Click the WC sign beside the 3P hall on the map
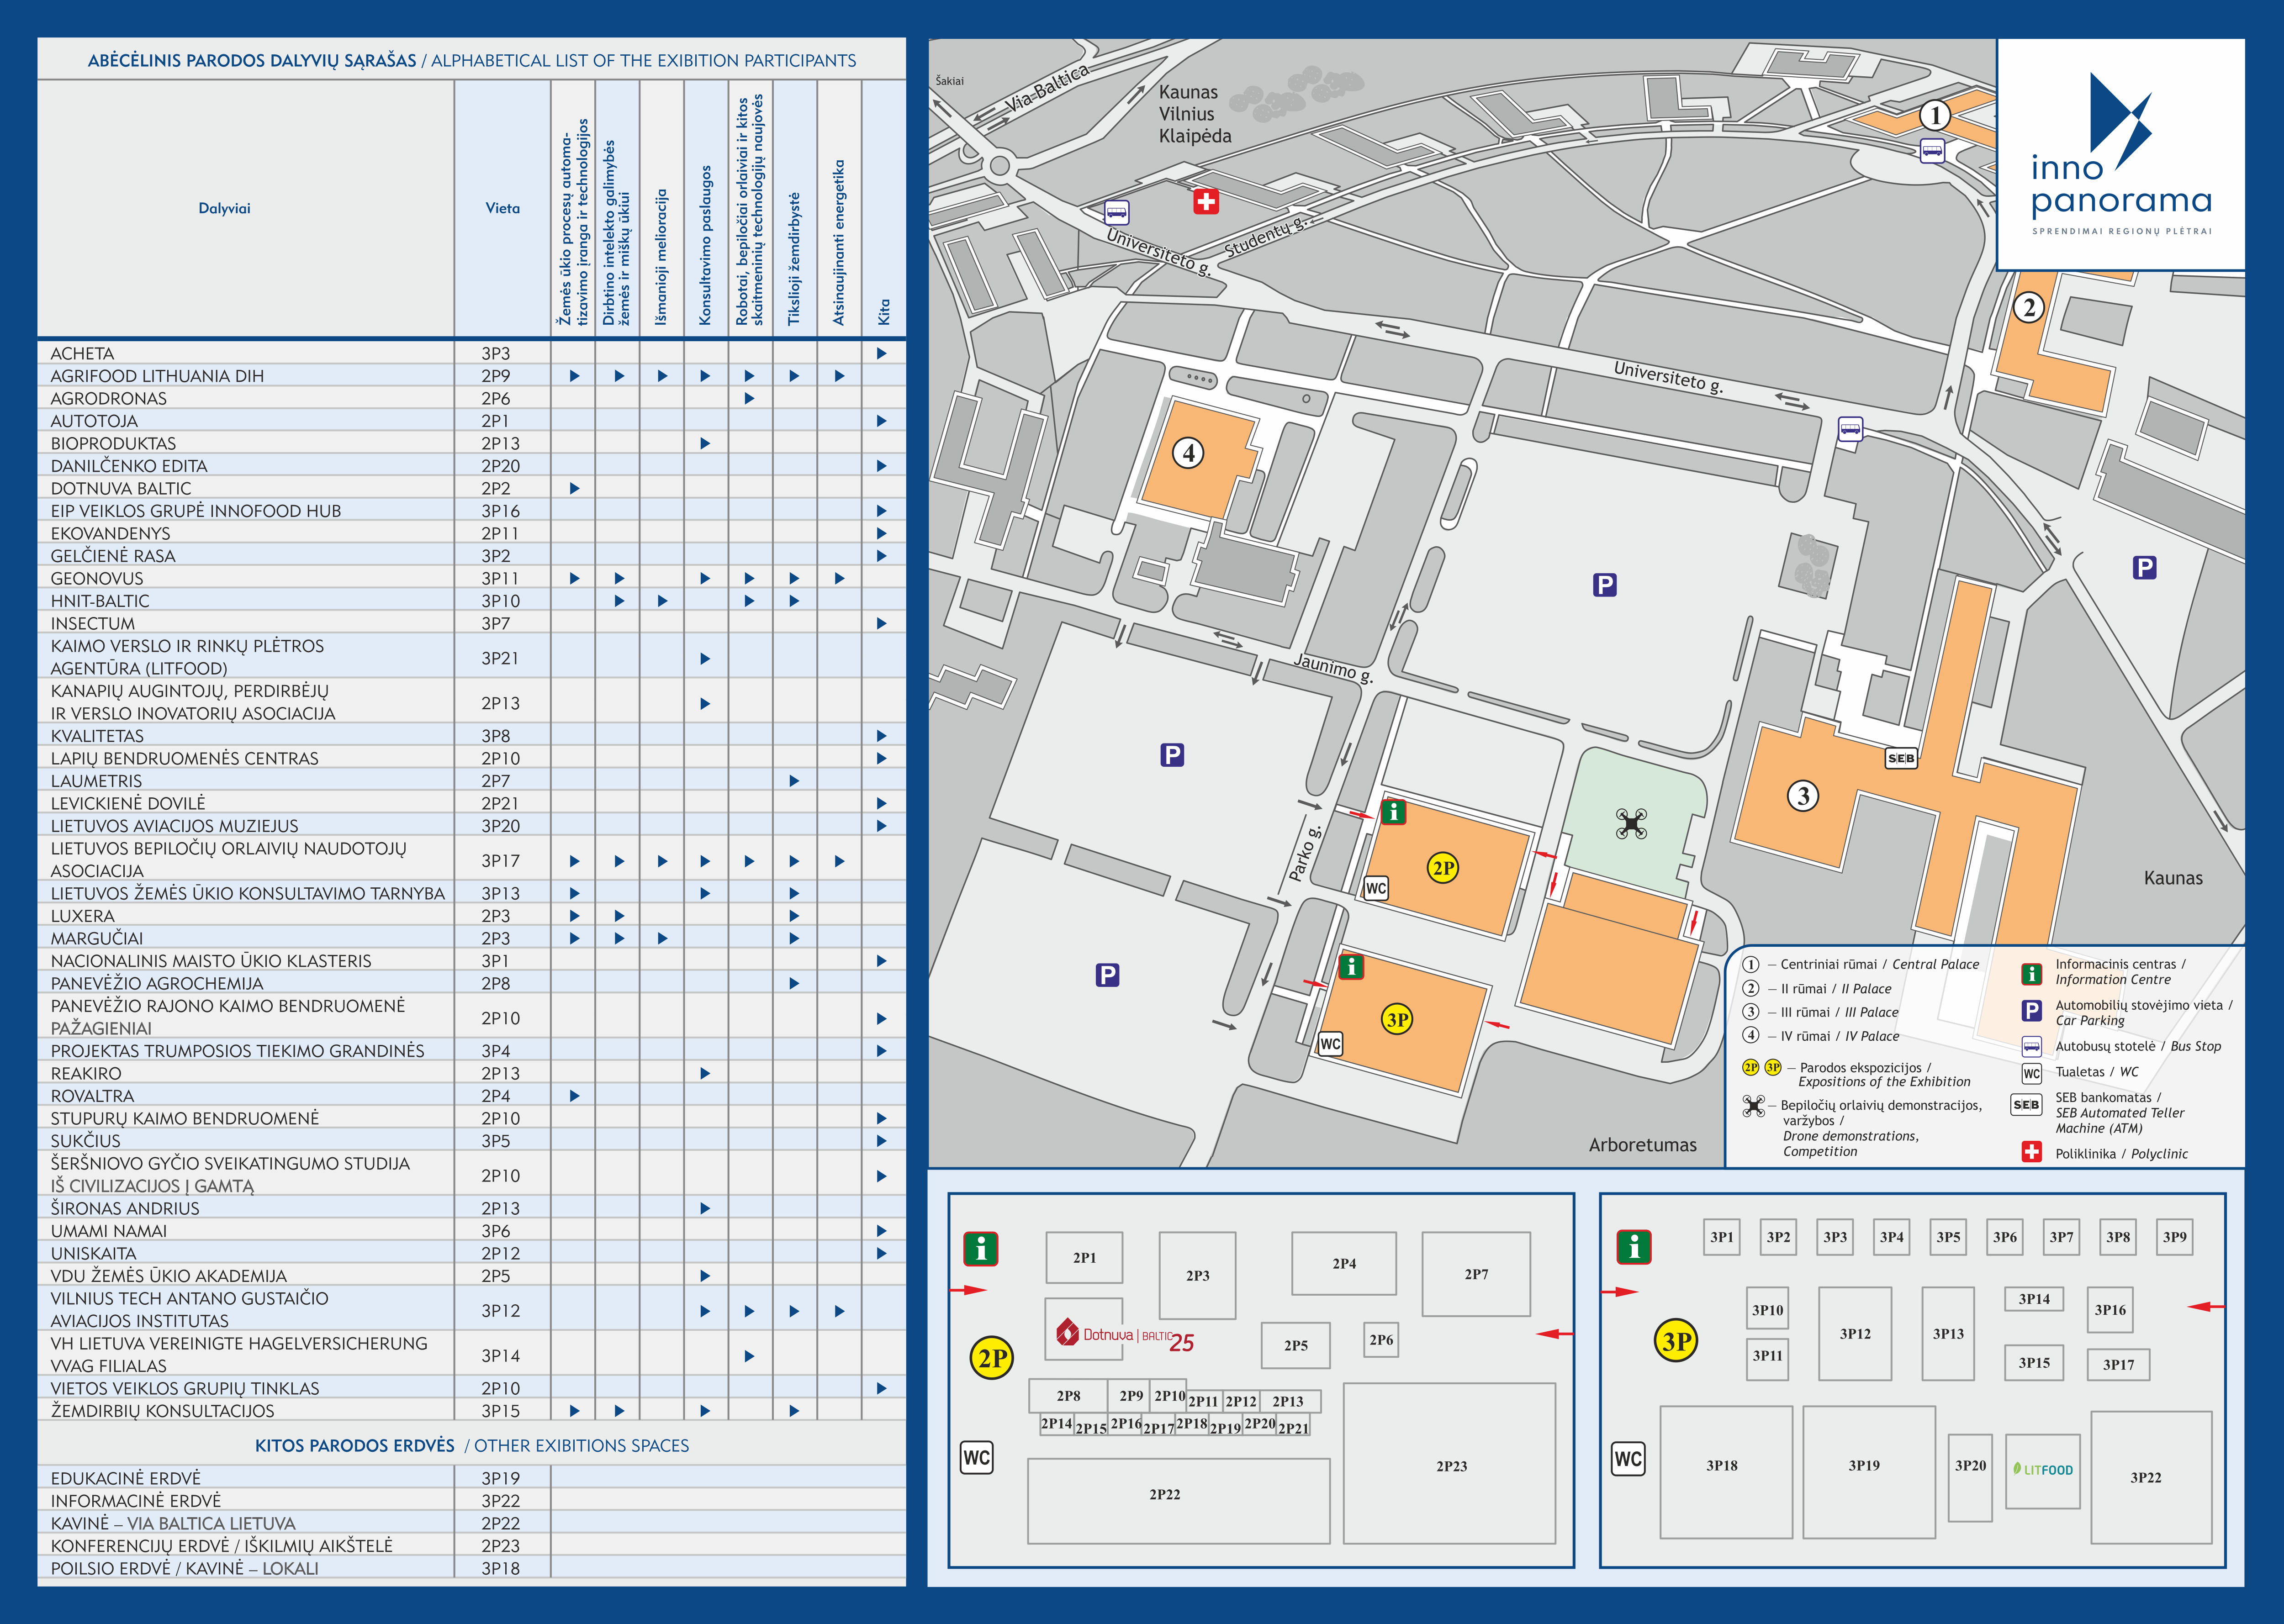The height and width of the screenshot is (1624, 2284). (x=1330, y=1044)
